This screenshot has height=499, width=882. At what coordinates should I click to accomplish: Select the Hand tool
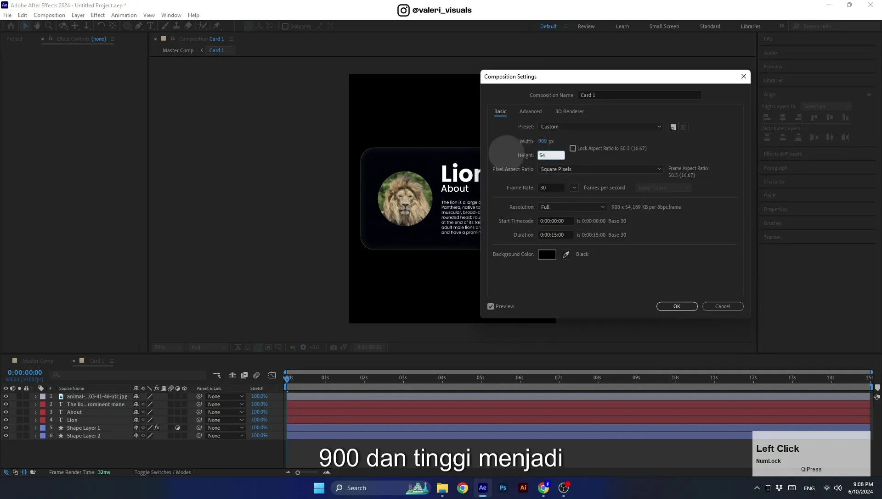[x=37, y=26]
